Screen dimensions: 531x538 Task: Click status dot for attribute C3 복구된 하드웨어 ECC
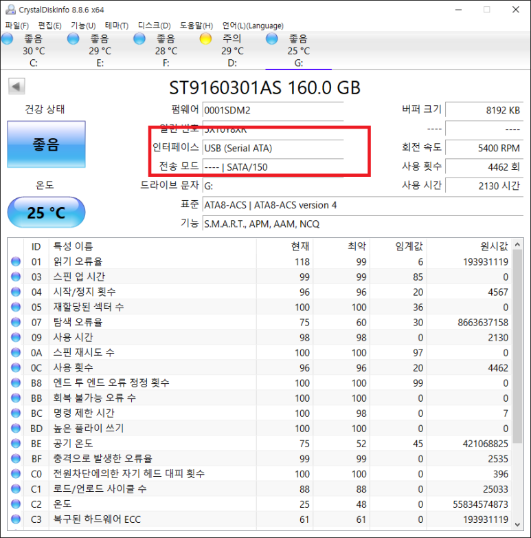tap(16, 519)
